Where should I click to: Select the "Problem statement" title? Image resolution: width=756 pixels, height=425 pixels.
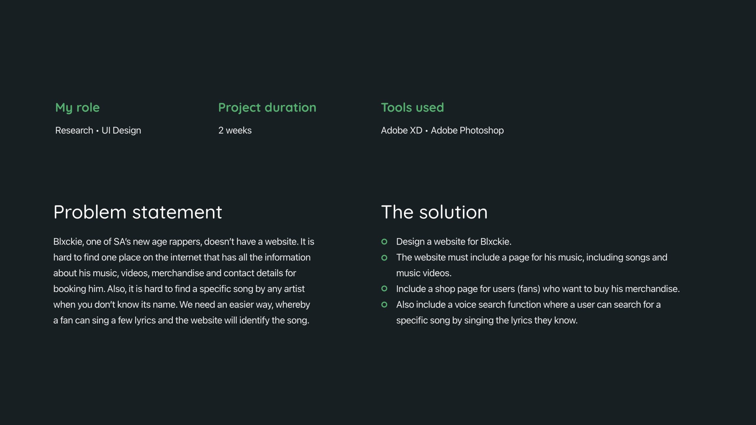(138, 212)
